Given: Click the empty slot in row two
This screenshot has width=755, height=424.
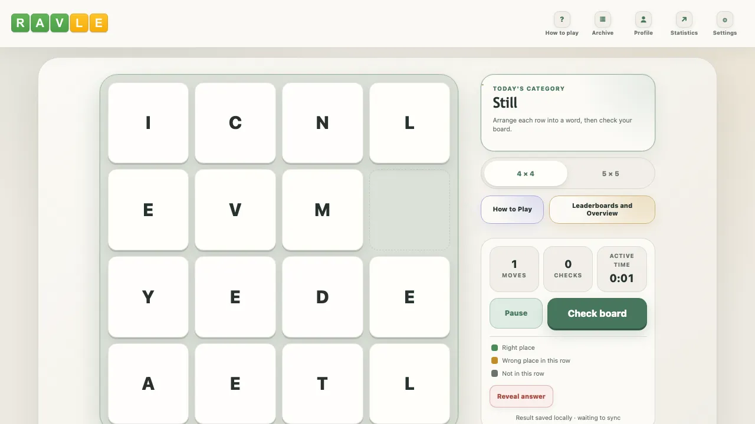Looking at the screenshot, I should pyautogui.click(x=410, y=210).
